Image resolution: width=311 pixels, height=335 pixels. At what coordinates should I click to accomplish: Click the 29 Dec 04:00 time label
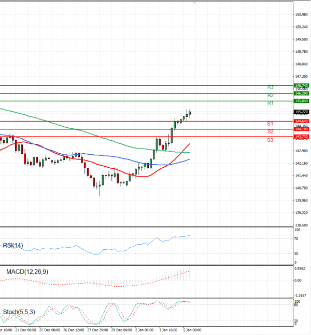click(122, 330)
